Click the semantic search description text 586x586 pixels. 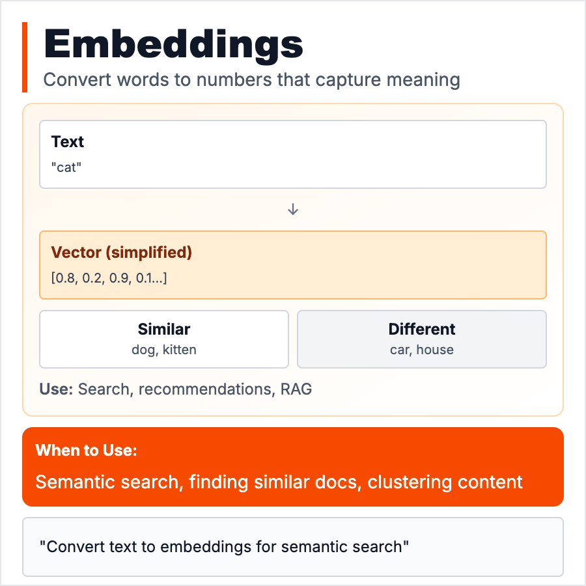pyautogui.click(x=279, y=482)
